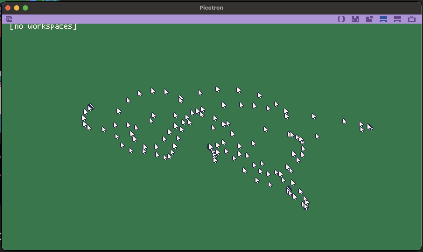The image size is (423, 252).
Task: Maximize the Picotron window with green button
Action: (25, 8)
